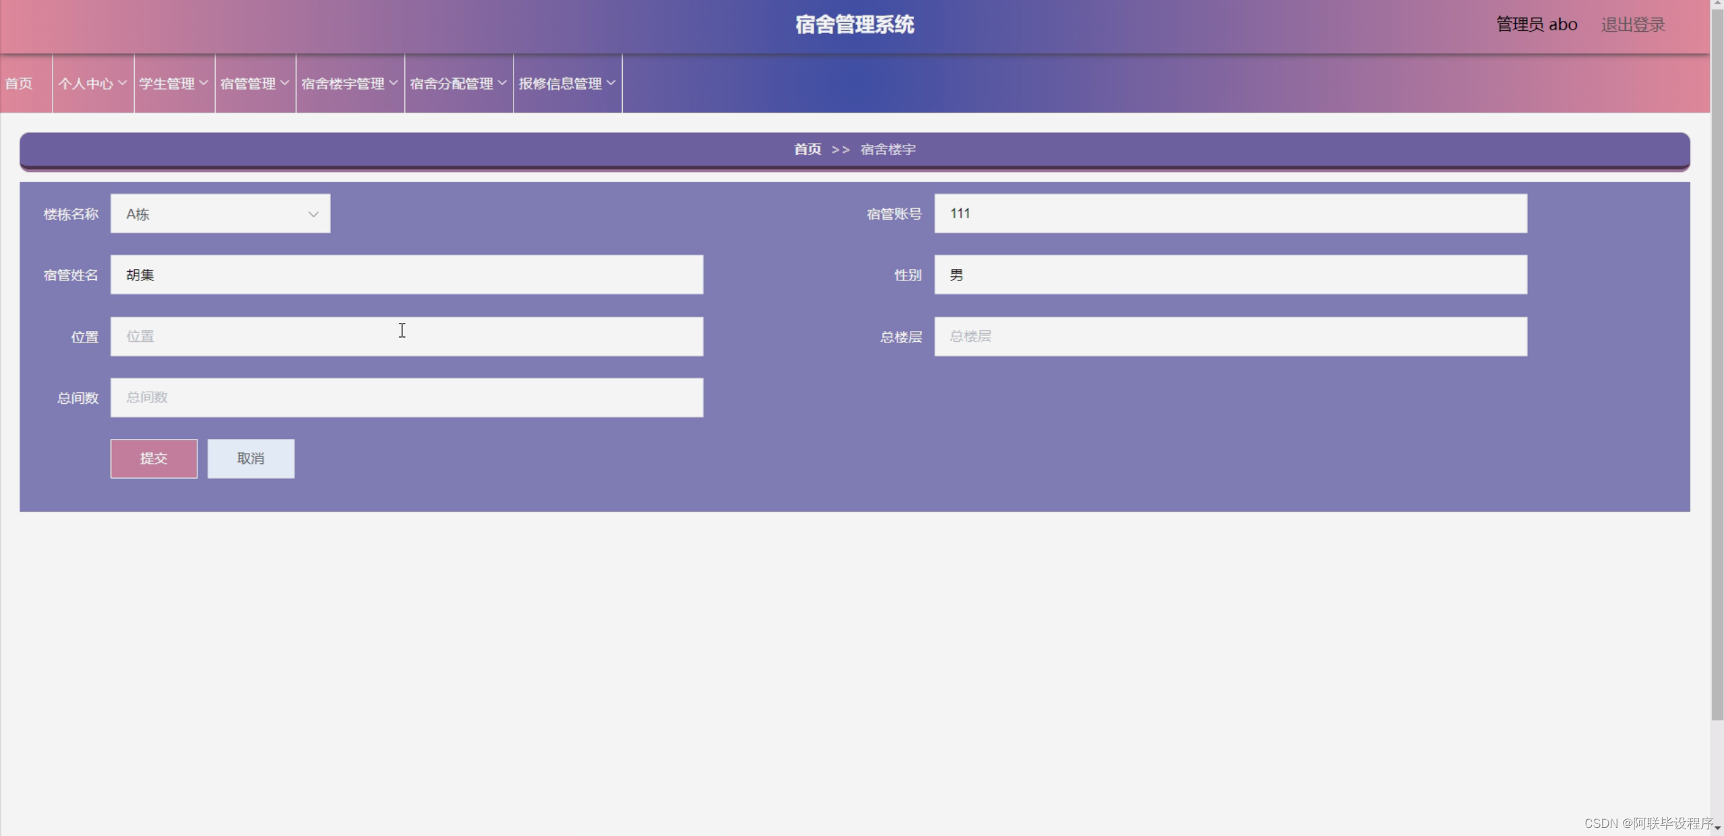Click the page's vertical scrollbar
This screenshot has width=1724, height=836.
[x=1717, y=364]
